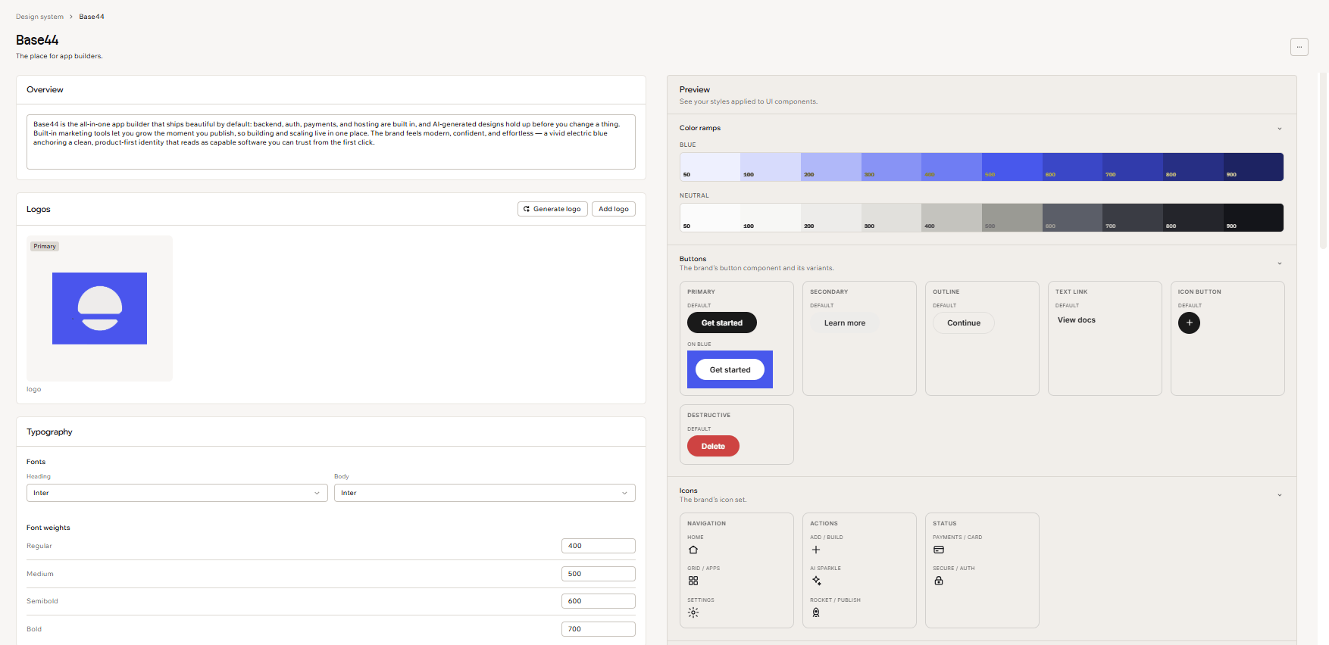Select the Blue 500 swatch
The image size is (1329, 645).
point(1012,167)
